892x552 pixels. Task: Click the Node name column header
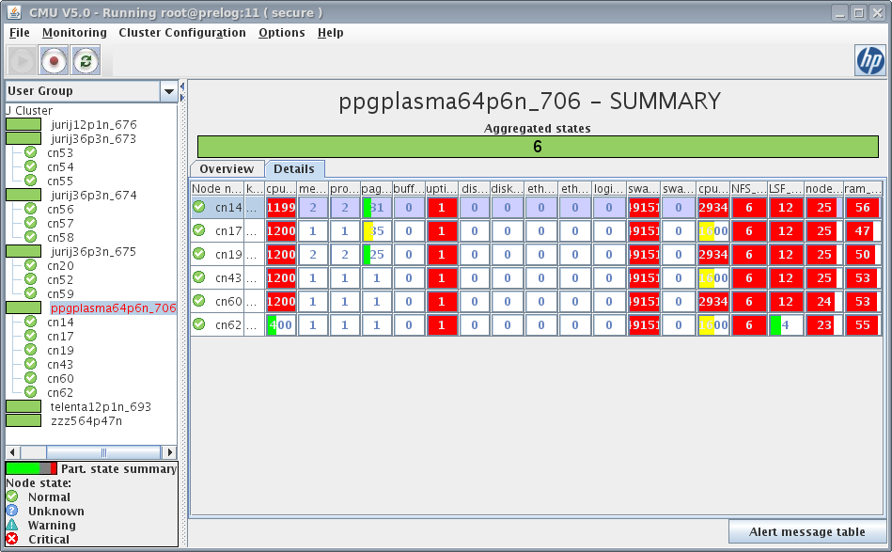coord(216,189)
